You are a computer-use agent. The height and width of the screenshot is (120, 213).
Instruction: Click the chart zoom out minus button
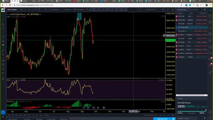coord(84,108)
